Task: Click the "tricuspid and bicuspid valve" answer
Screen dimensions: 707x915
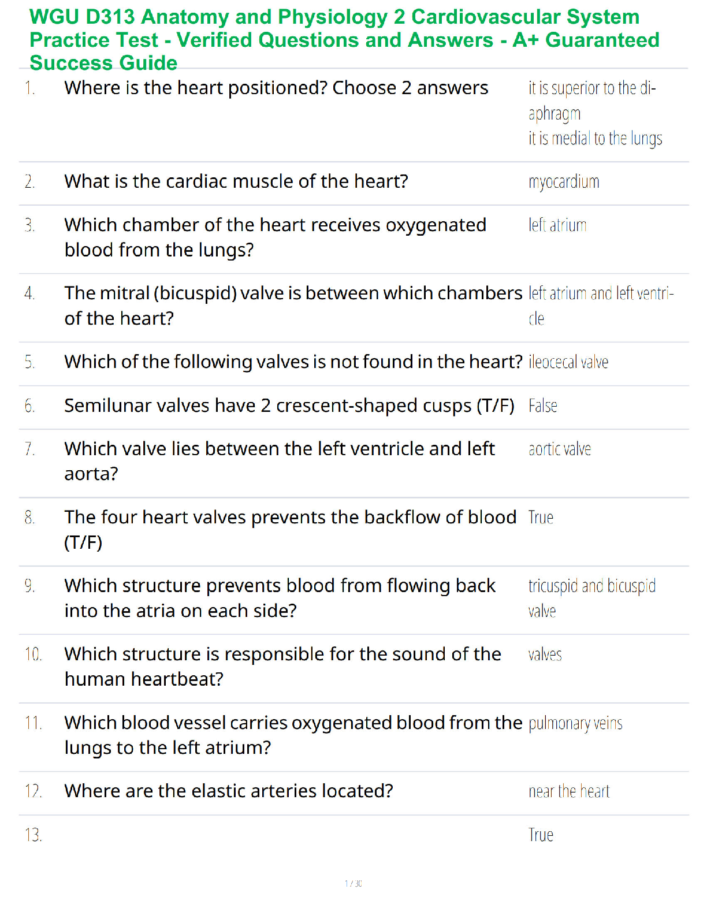Action: click(x=592, y=598)
